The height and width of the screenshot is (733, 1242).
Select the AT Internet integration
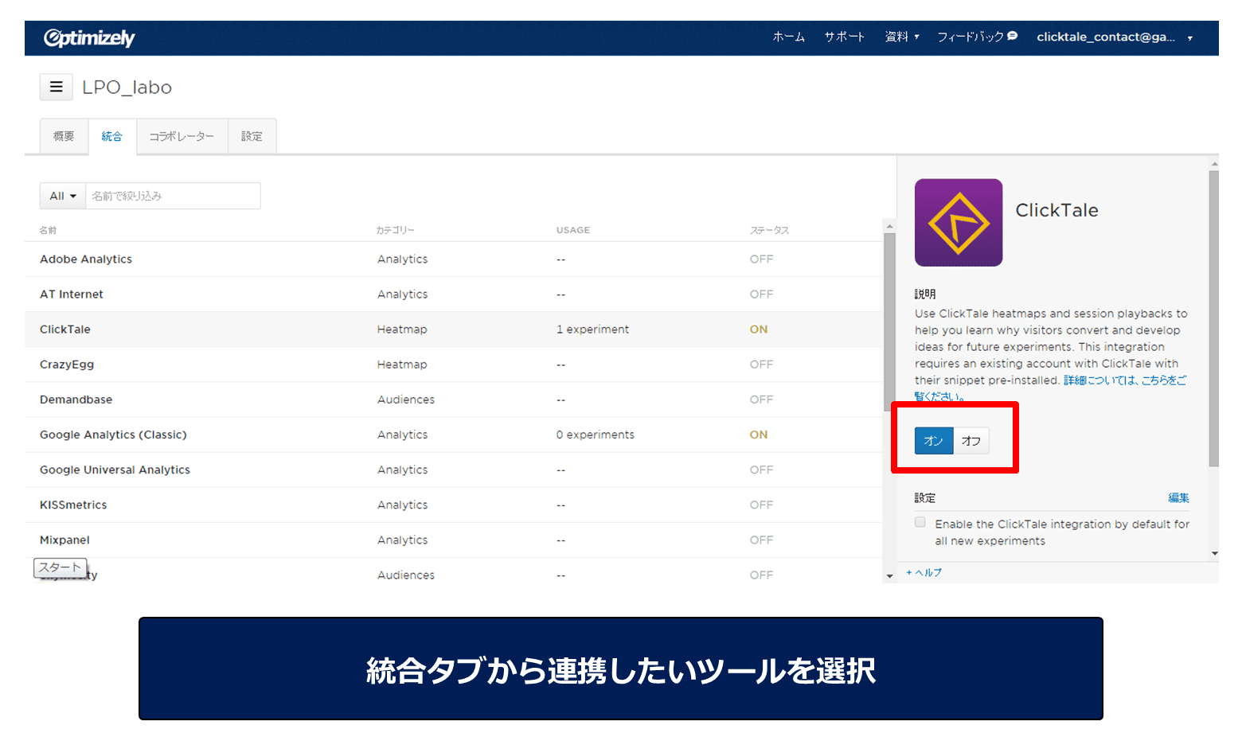click(x=454, y=294)
